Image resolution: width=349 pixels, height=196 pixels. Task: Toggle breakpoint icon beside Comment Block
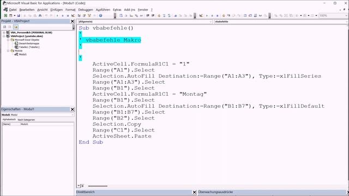159,16
